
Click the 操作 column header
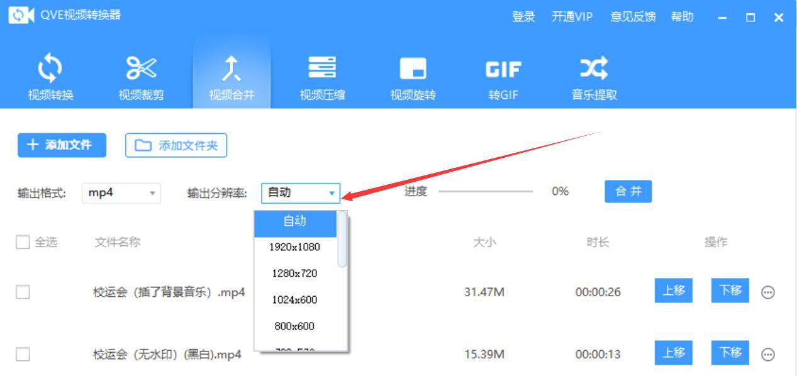[716, 242]
